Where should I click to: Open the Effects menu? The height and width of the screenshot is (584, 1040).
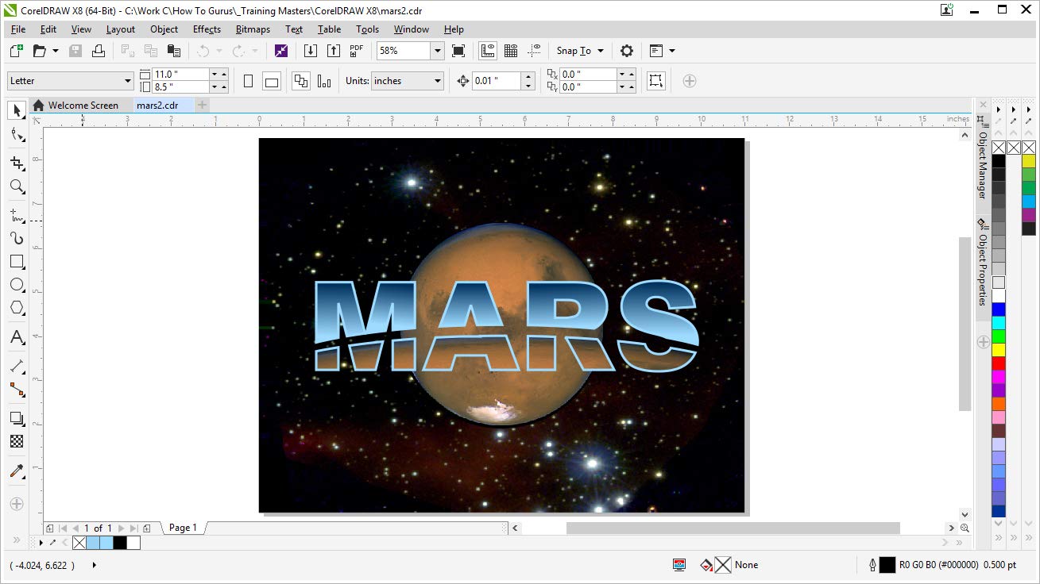[x=207, y=29]
